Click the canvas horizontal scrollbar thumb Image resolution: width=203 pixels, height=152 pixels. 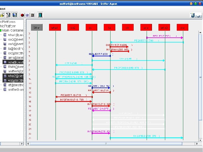[106, 144]
